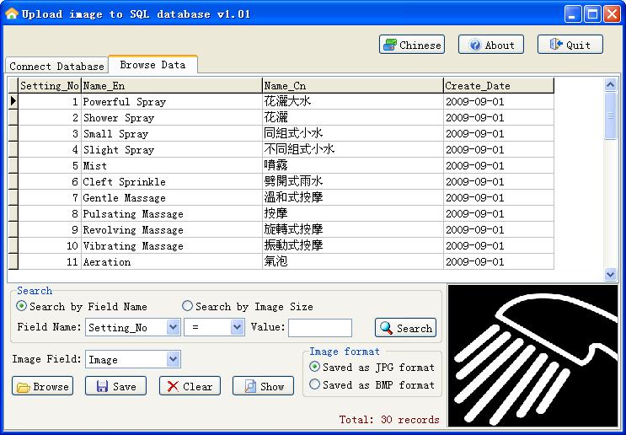Viewport: 626px width, 435px height.
Task: Click the vertical scrollbar thumb
Action: pyautogui.click(x=610, y=115)
